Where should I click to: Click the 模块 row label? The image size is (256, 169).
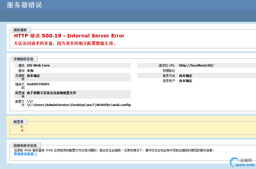click(x=21, y=66)
